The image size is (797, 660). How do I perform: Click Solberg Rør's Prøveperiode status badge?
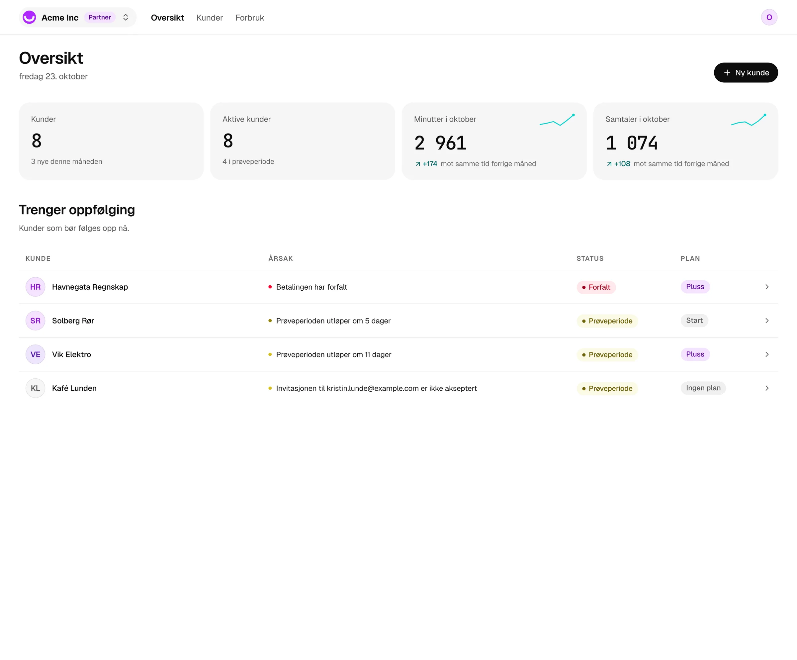[x=607, y=321]
